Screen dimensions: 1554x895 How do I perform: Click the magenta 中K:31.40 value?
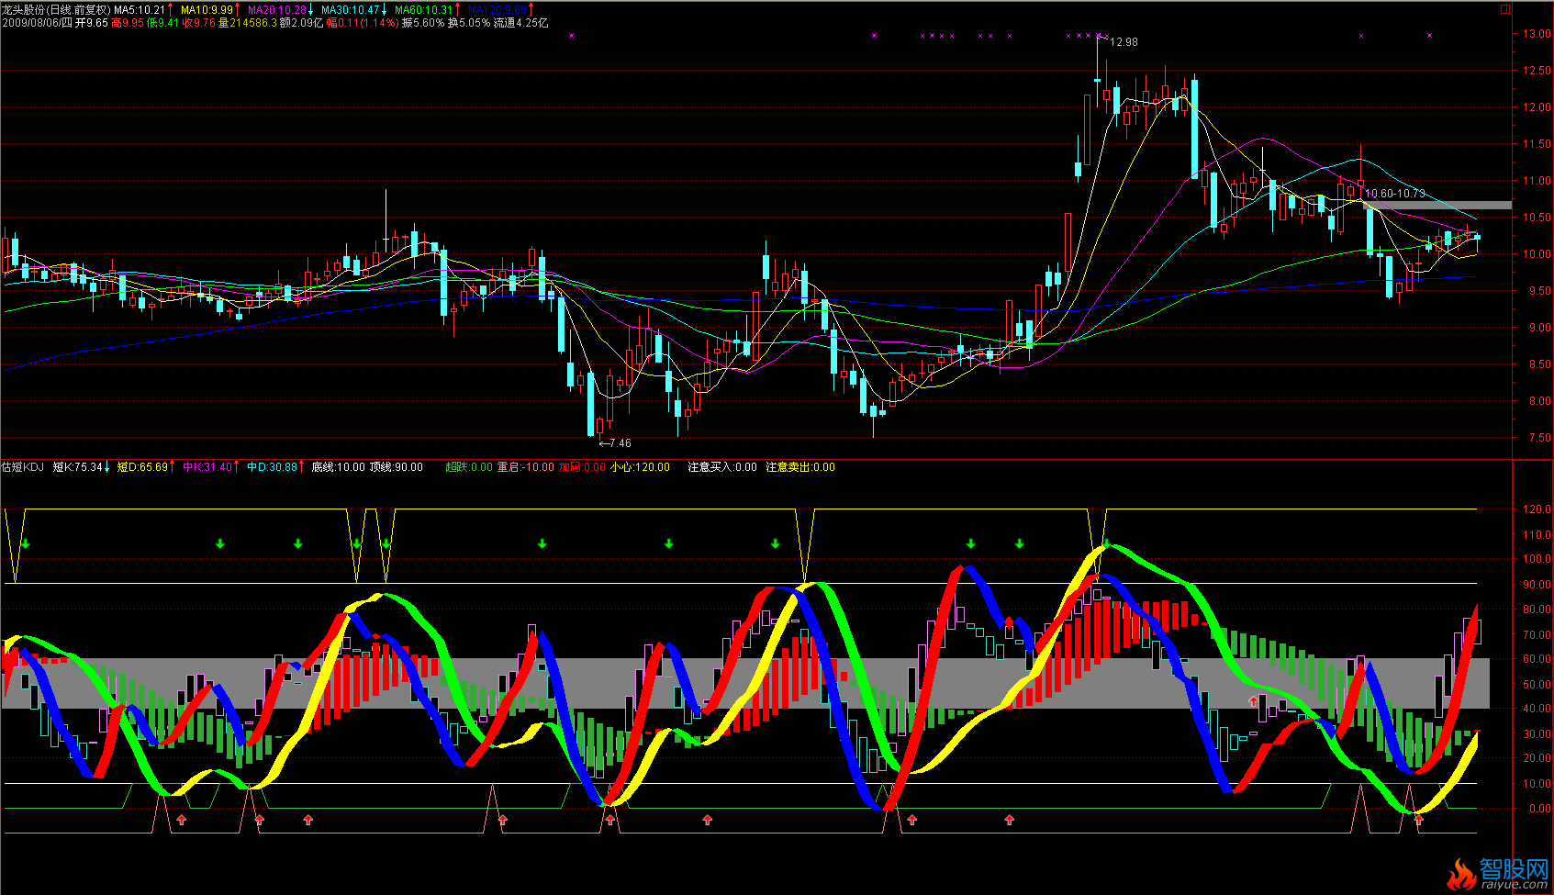click(207, 467)
